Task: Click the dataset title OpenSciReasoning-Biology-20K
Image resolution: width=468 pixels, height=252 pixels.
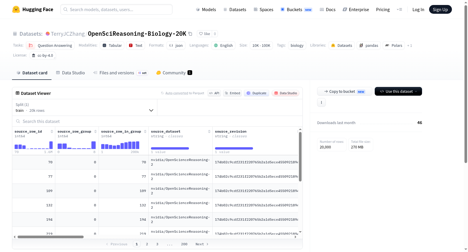Action: (x=137, y=34)
